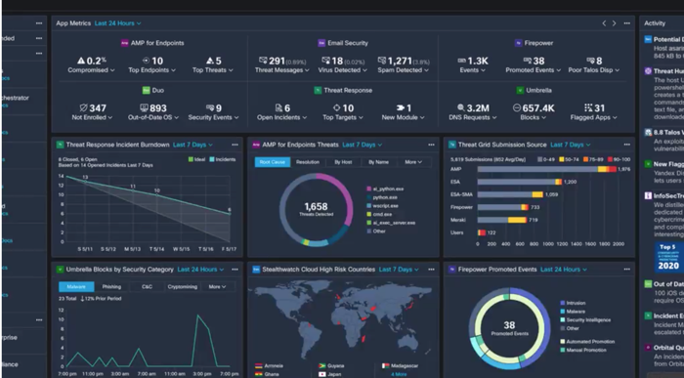Click the 657.4K Blocks metric
This screenshot has width=684, height=378.
pos(534,111)
